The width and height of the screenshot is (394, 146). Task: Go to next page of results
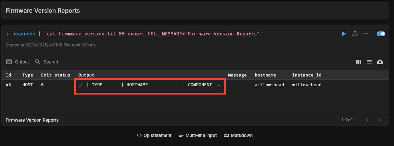(x=379, y=120)
